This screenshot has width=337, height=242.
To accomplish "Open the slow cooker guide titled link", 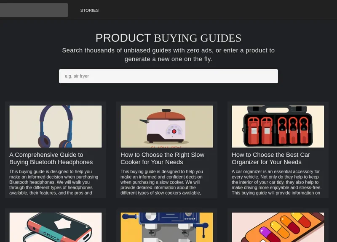I will (162, 158).
